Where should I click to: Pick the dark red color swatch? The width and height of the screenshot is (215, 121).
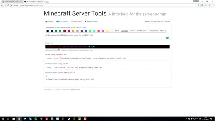point(64,31)
